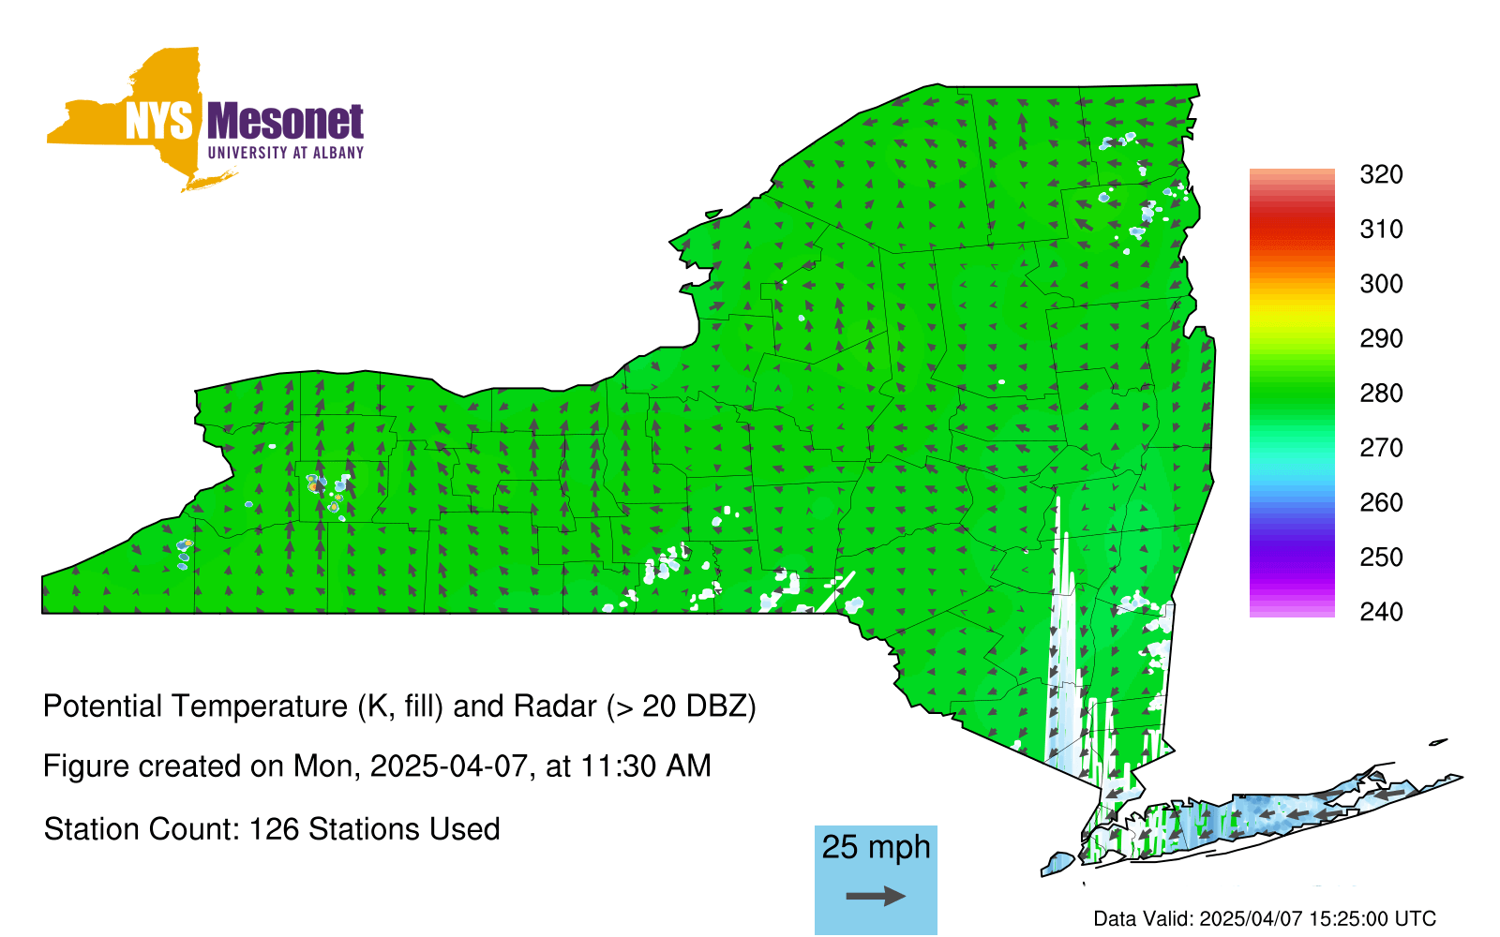The height and width of the screenshot is (937, 1500).
Task: Click the '280' color scale label
Action: 1381,394
